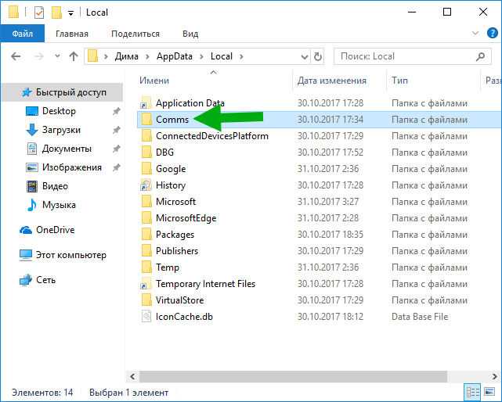502x402 pixels.
Task: Select the ConnectedDevicesPlatform folder
Action: (212, 136)
